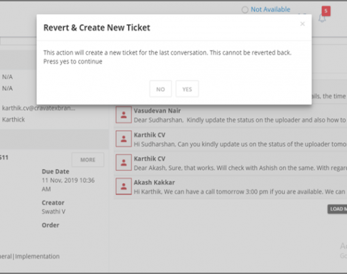Screen dimensions: 347x274
Task: Click the LOAD MORE button under conversations
Action: (x=337, y=209)
